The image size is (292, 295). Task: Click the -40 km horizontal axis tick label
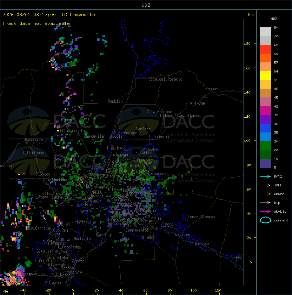click(23, 290)
